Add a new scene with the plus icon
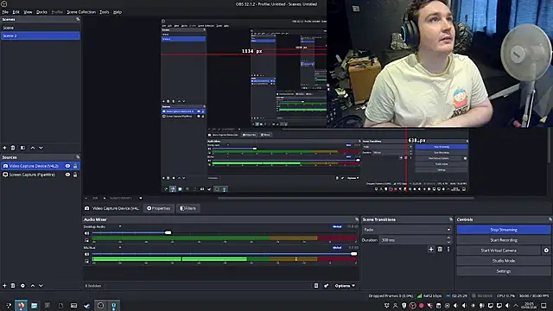The height and width of the screenshot is (311, 553). click(4, 148)
